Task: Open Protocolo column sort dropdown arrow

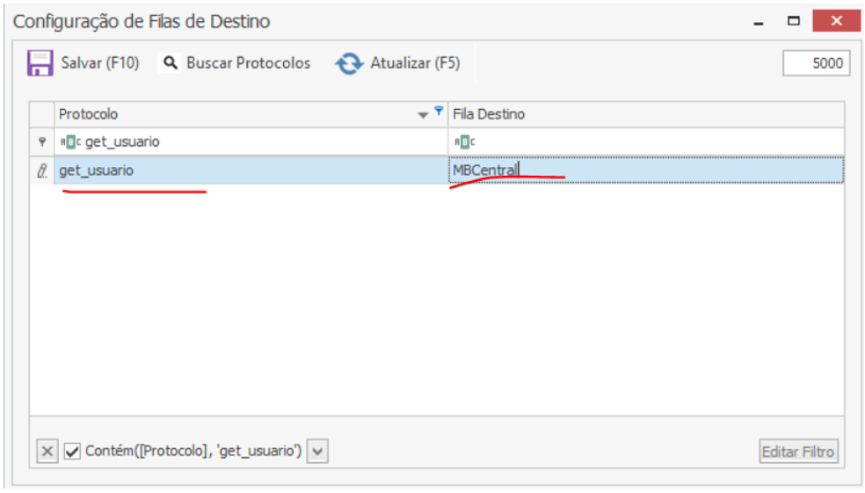Action: click(x=423, y=115)
